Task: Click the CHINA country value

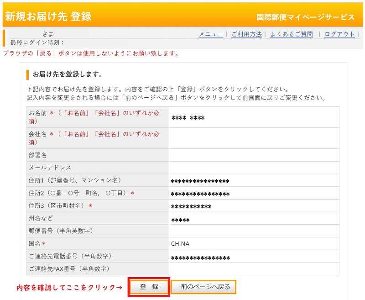Action: (180, 244)
